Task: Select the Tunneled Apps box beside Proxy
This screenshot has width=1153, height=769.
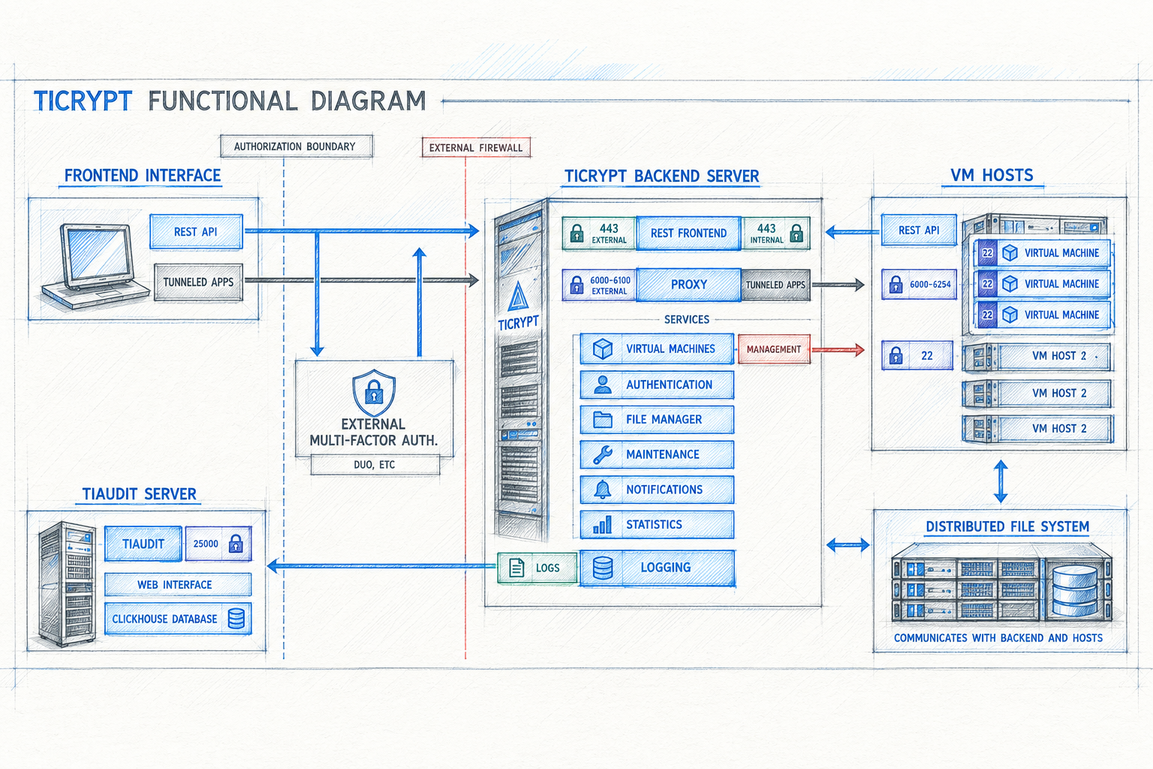Action: coord(775,285)
